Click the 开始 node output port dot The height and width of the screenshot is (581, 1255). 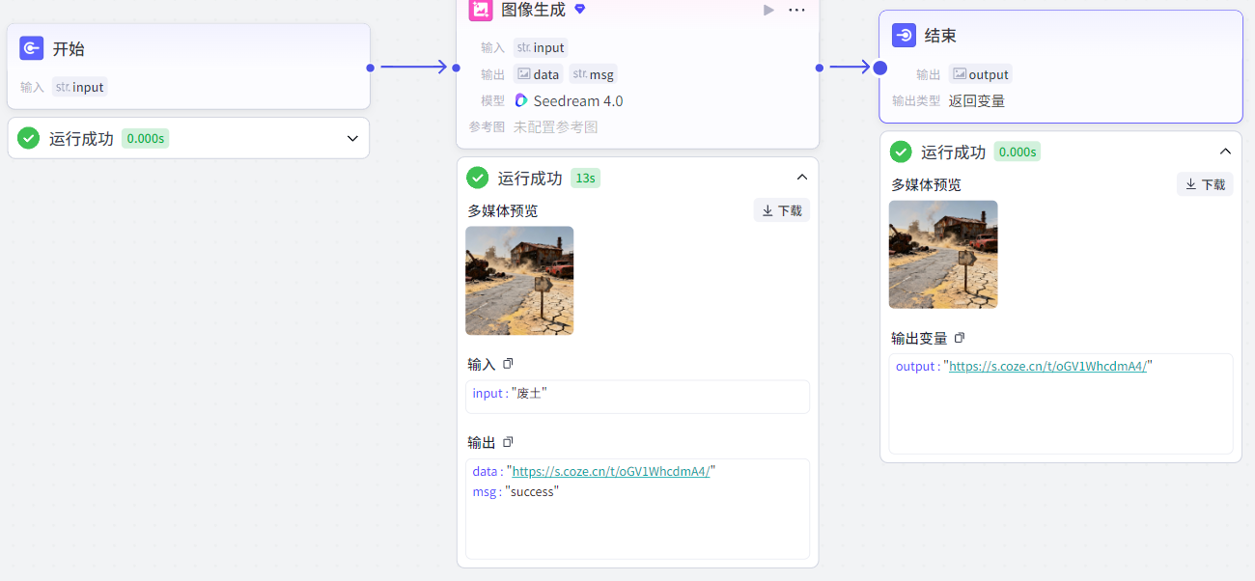pos(371,68)
